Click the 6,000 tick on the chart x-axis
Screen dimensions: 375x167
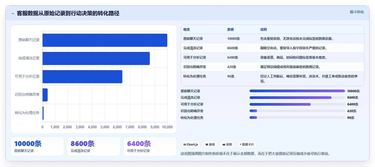point(117,127)
